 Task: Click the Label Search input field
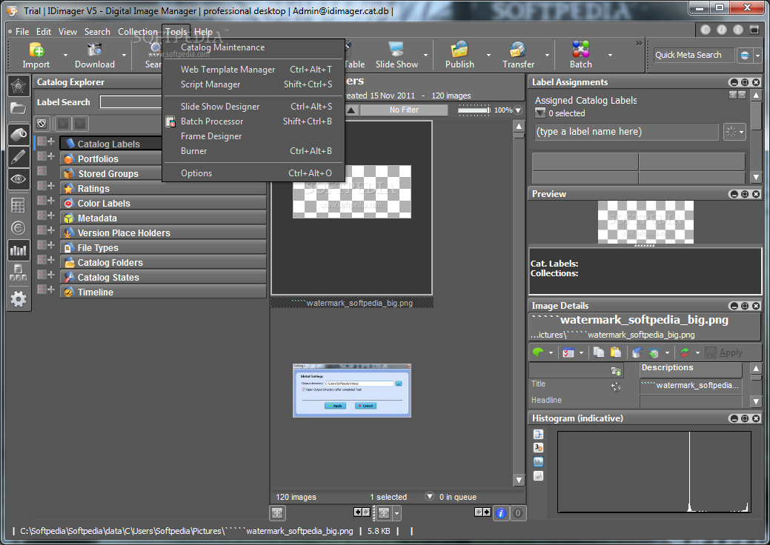pyautogui.click(x=131, y=102)
